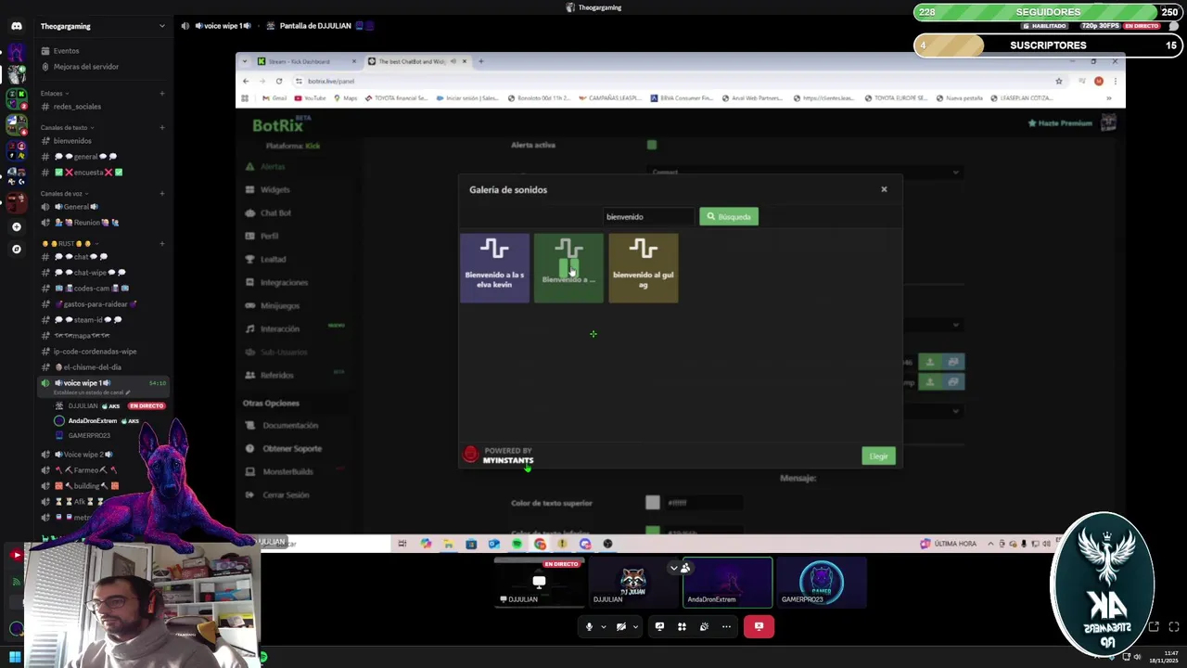
Task: Open Integraciones in BotRix sidebar
Action: point(284,283)
